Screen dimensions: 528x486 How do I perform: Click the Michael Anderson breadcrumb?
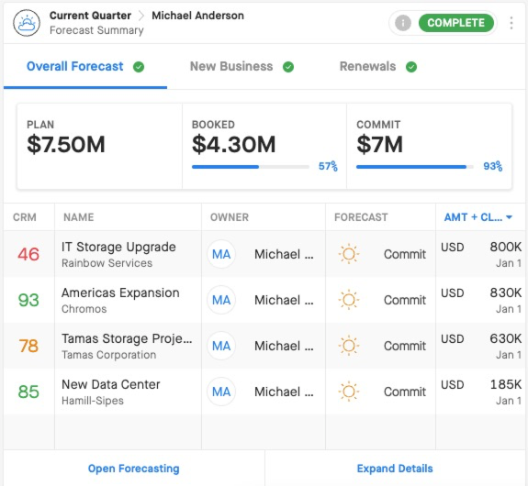(x=197, y=16)
